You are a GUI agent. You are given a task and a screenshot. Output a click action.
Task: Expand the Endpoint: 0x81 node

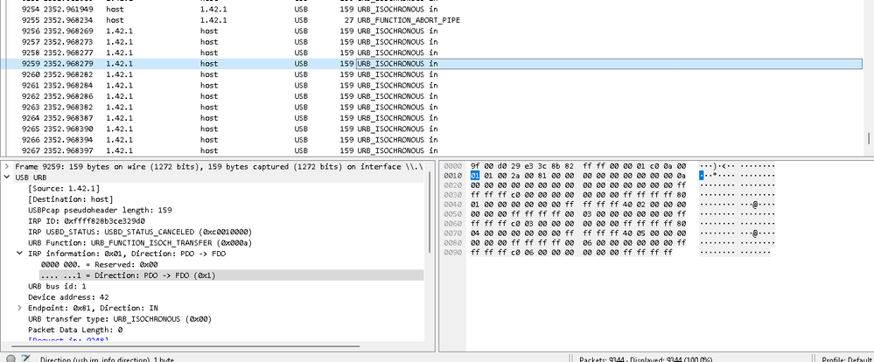pos(20,308)
